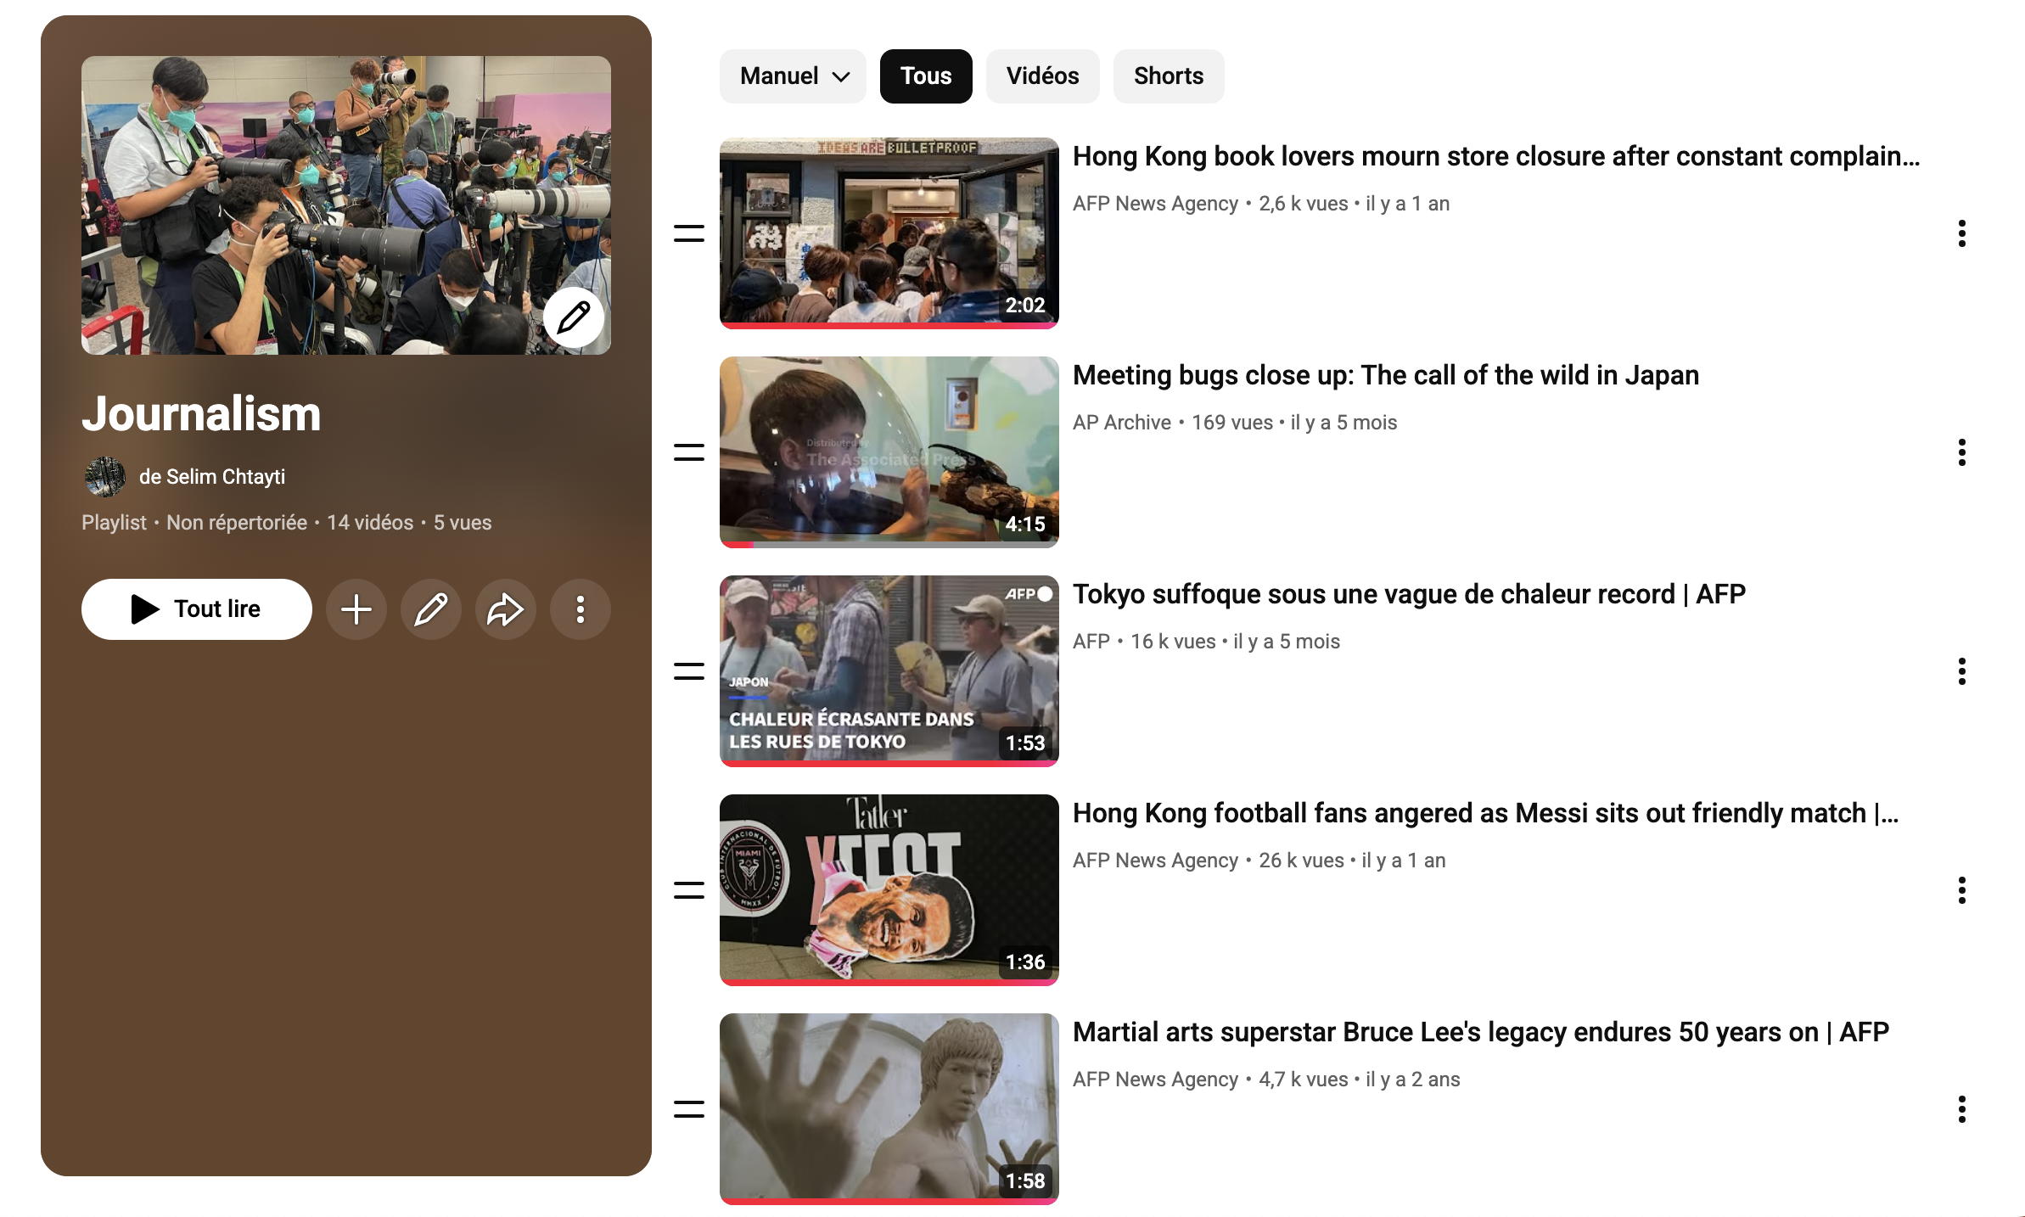This screenshot has width=2025, height=1217.
Task: Grab the drag handle of the bookstore video
Action: tap(687, 233)
